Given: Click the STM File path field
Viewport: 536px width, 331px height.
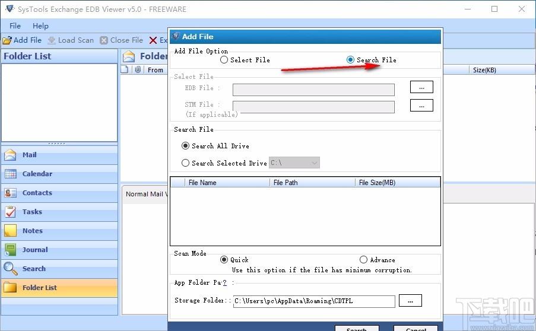Looking at the screenshot, I should click(313, 107).
